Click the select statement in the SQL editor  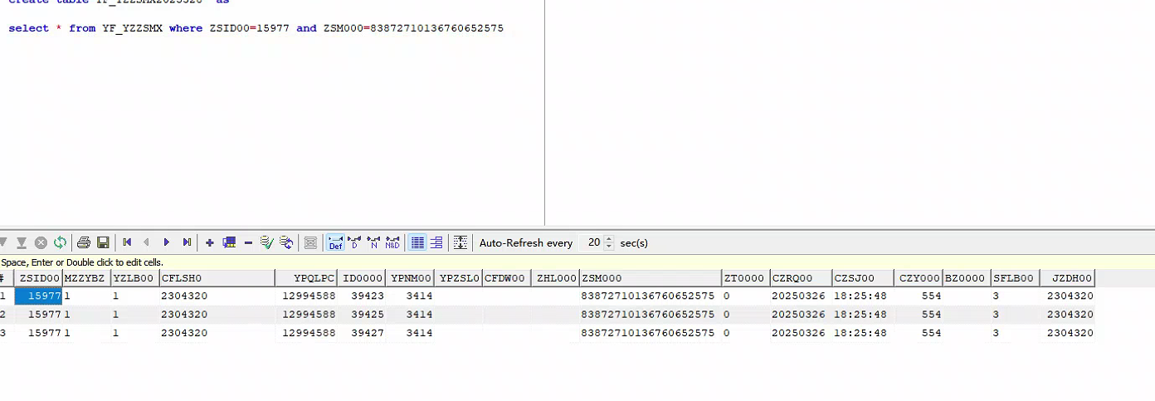click(256, 28)
